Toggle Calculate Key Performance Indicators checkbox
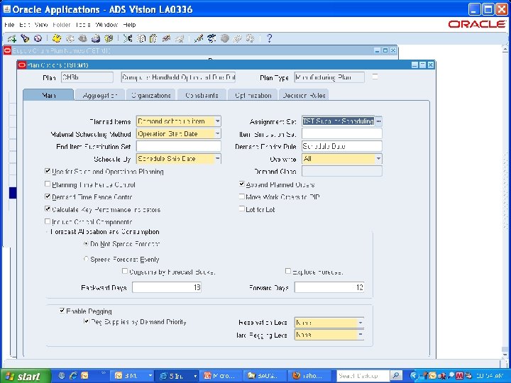Viewport: 511px width, 383px height. pos(48,209)
